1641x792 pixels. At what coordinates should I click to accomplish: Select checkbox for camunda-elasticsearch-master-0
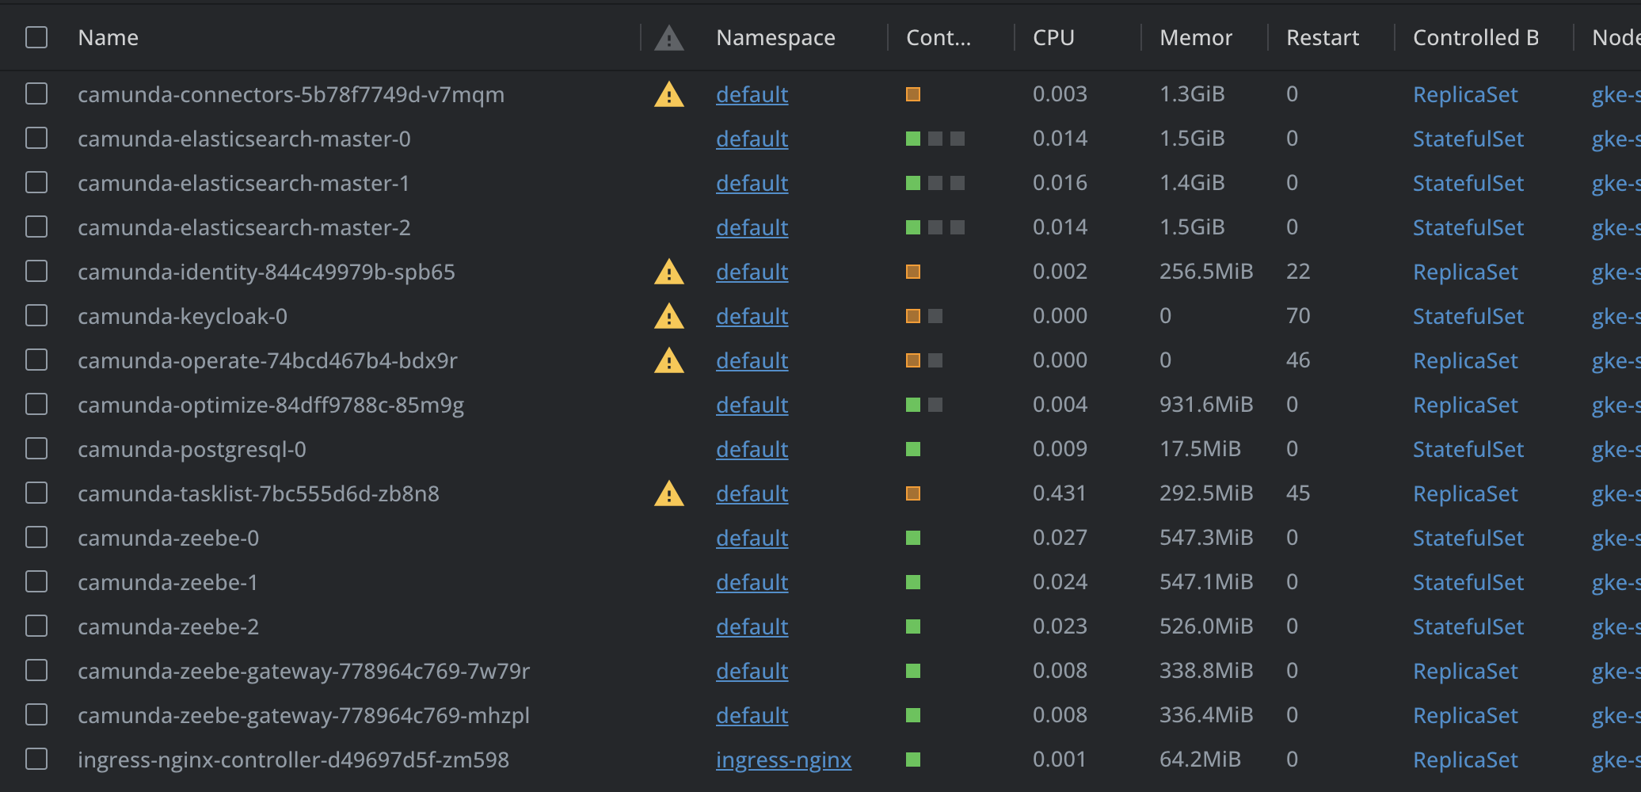click(36, 139)
